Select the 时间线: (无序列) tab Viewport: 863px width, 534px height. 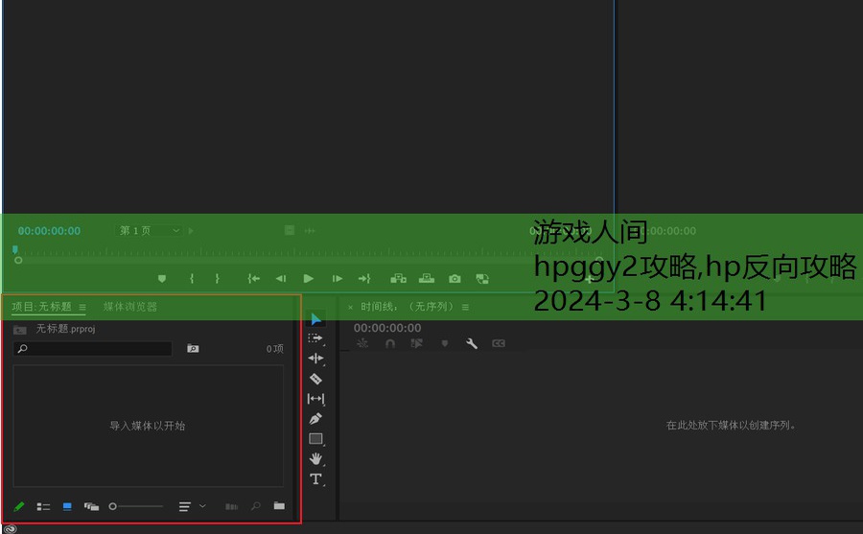click(407, 307)
